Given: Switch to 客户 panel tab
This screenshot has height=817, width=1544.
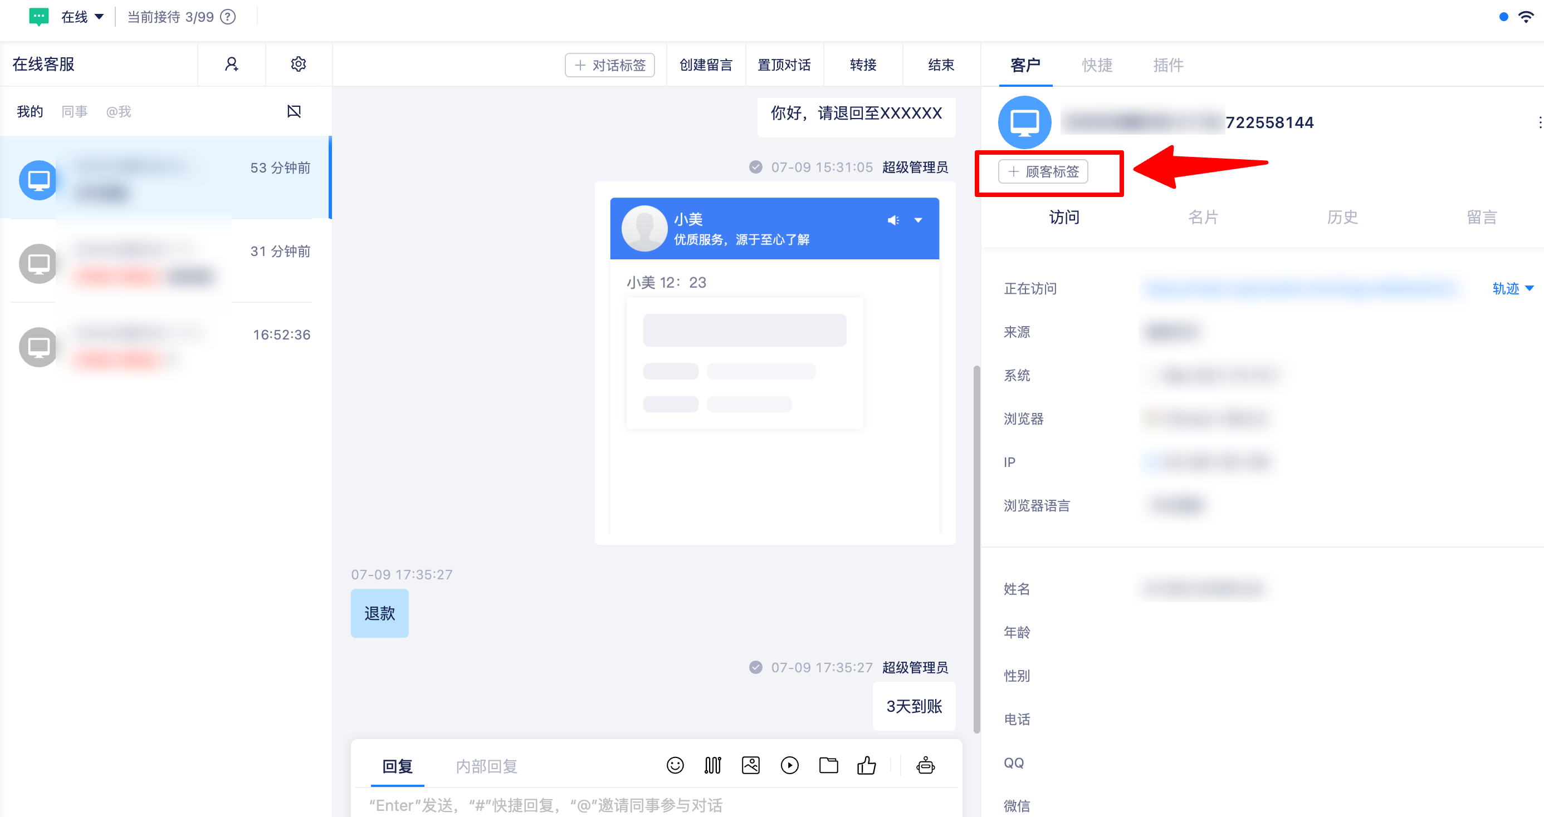Looking at the screenshot, I should 1025,65.
